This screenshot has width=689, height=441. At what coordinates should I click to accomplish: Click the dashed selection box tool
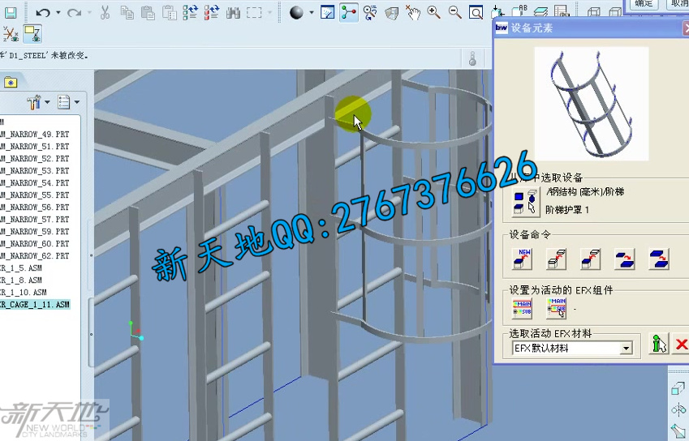(255, 12)
